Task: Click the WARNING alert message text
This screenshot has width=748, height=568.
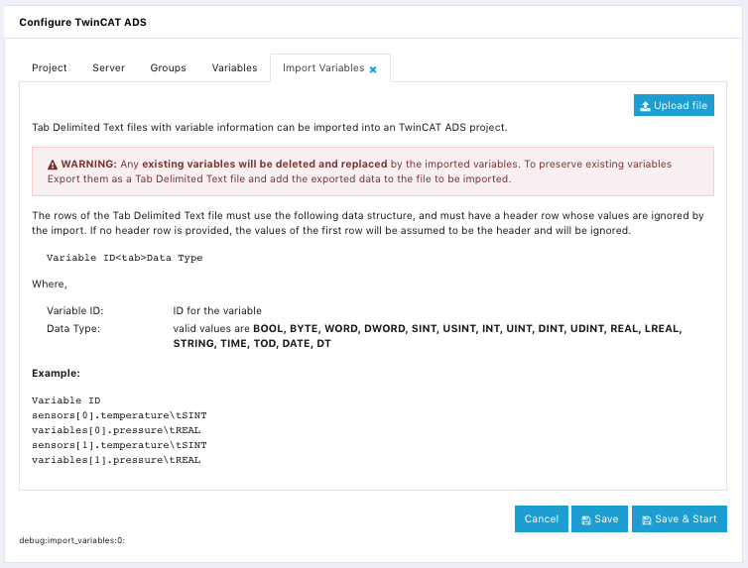Action: tap(359, 171)
